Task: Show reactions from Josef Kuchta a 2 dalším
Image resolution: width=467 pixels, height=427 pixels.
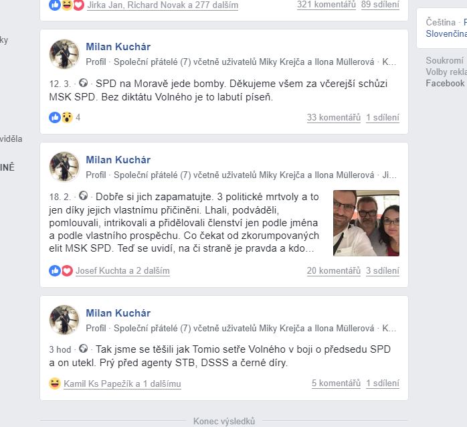Action: point(122,270)
